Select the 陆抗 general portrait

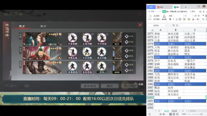[42, 53]
